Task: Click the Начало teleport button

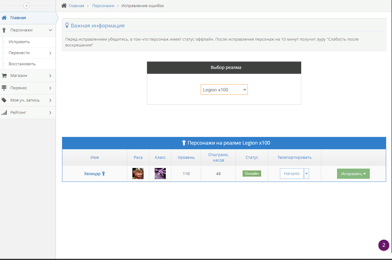Action: coord(292,174)
